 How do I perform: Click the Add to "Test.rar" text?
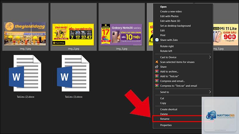click(x=169, y=76)
